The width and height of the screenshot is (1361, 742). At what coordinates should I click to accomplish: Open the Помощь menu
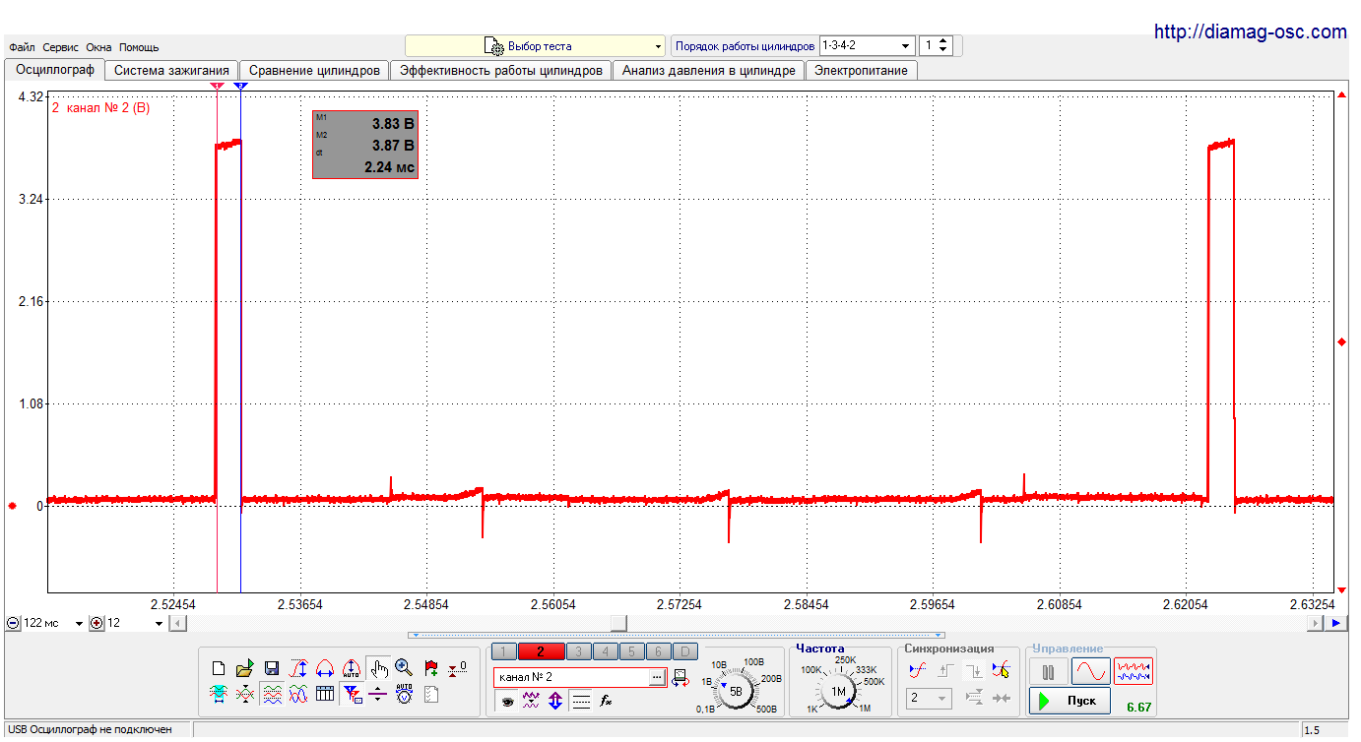click(139, 47)
